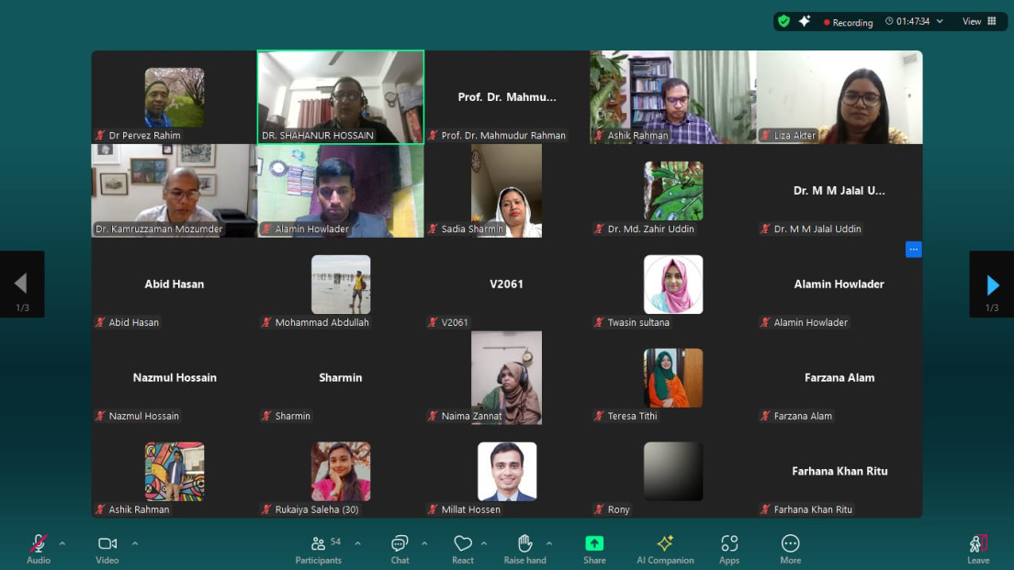Click the green security shield icon
The height and width of the screenshot is (570, 1014).
point(783,20)
